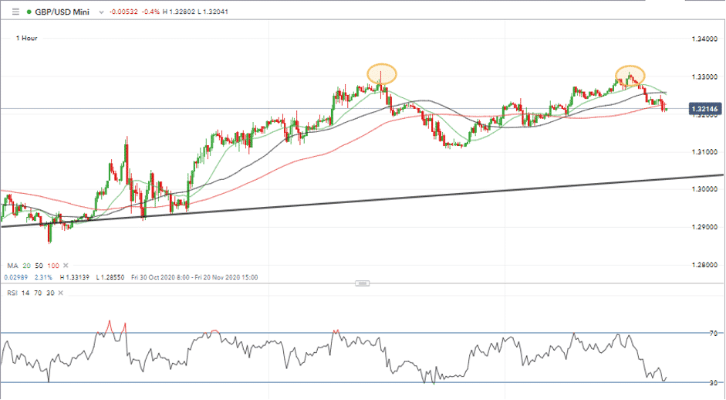Screen dimensions: 726x400
Task: Click the 1.34000 price axis label
Action: tap(704, 39)
